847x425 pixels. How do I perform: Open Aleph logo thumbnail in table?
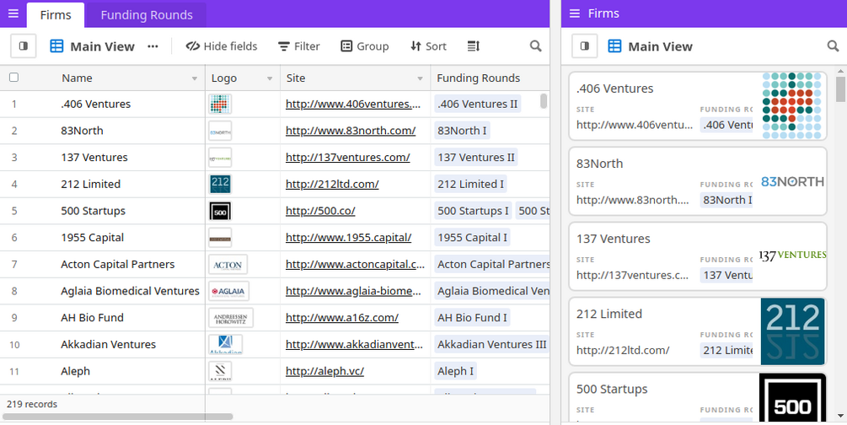220,372
